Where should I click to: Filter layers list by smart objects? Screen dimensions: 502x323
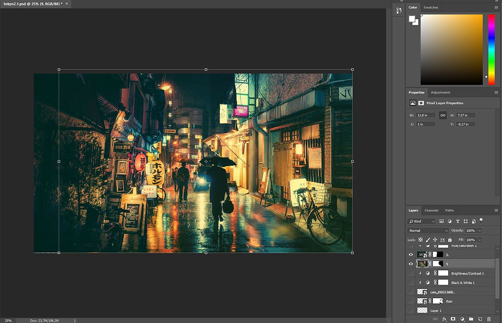click(x=473, y=221)
